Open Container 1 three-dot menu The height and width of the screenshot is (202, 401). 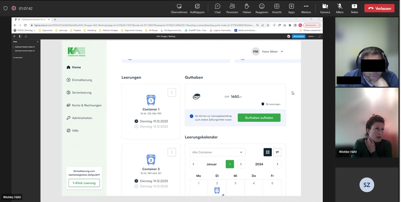pos(172,92)
